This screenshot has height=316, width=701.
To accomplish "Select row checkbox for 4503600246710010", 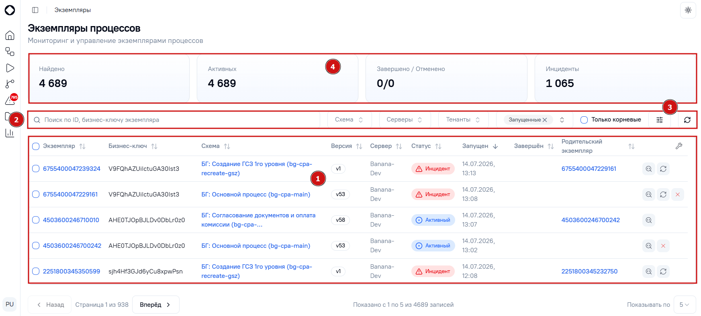I will click(x=36, y=220).
